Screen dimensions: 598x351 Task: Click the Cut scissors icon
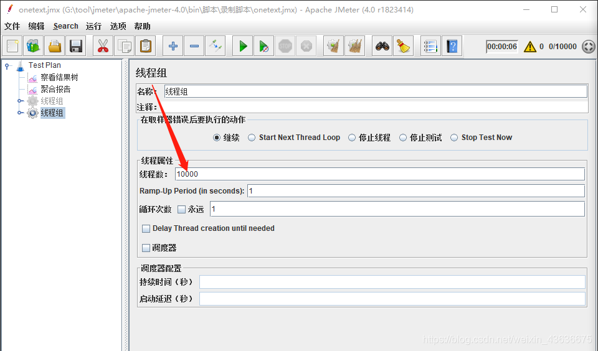(103, 46)
